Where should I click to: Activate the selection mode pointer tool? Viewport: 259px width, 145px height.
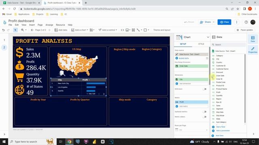tap(15, 30)
